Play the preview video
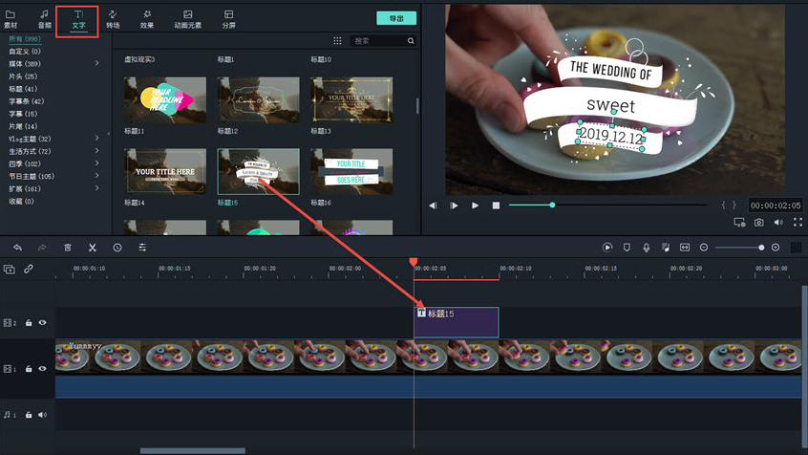808x455 pixels. coord(475,206)
